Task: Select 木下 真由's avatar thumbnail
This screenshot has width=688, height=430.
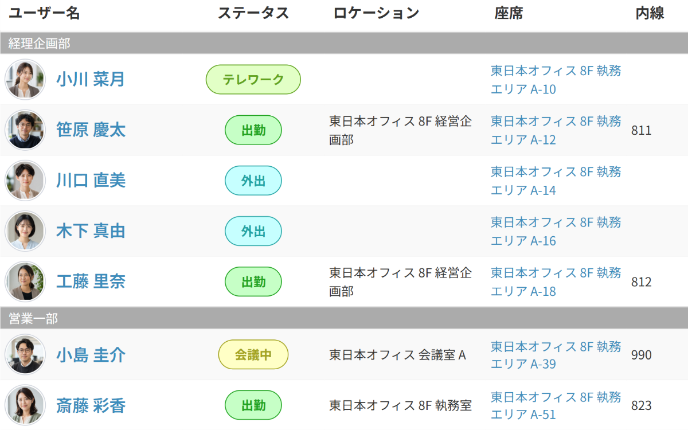Action: point(25,231)
